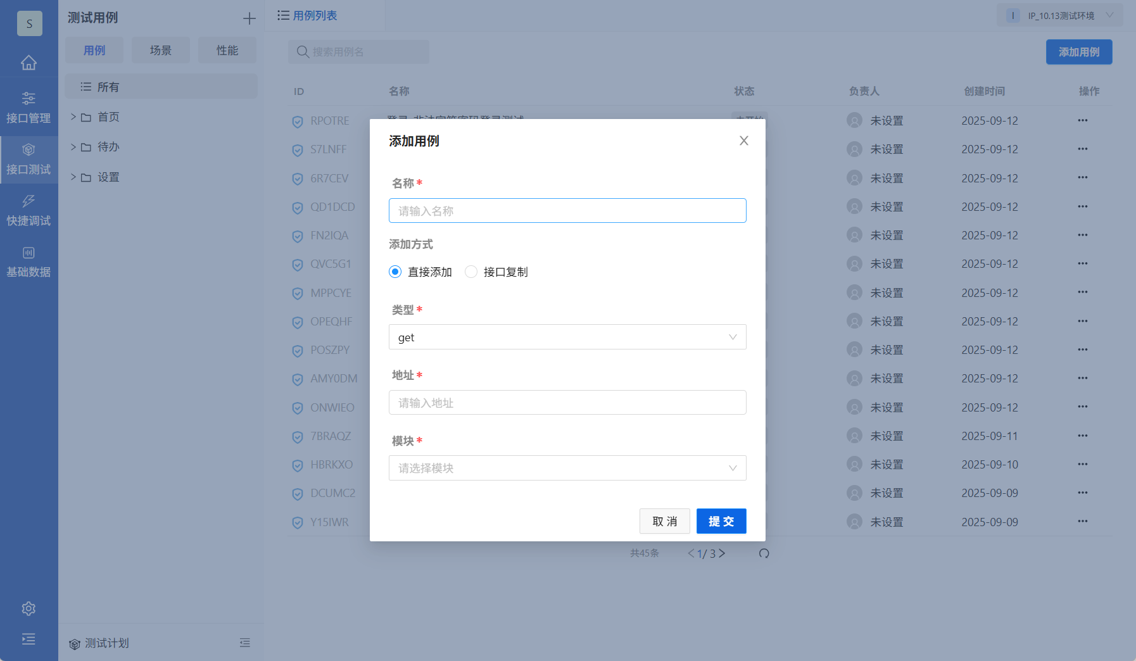The image size is (1136, 661).
Task: Click case ID QVC5G1
Action: tap(331, 264)
